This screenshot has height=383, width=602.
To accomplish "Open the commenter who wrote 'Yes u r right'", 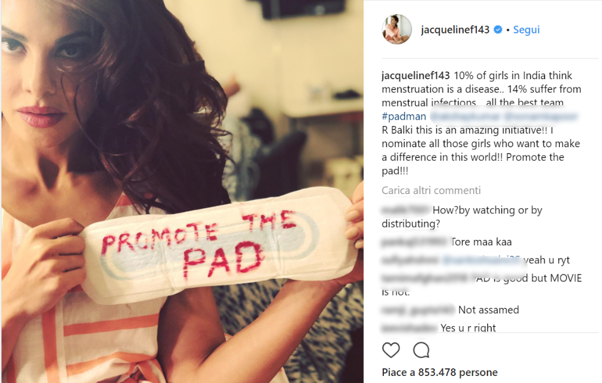I will (x=409, y=328).
